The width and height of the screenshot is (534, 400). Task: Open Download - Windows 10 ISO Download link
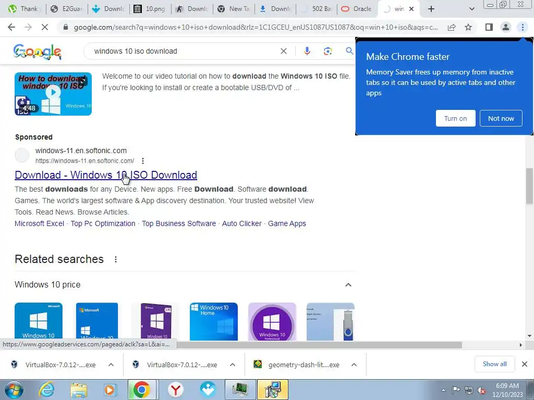point(106,175)
